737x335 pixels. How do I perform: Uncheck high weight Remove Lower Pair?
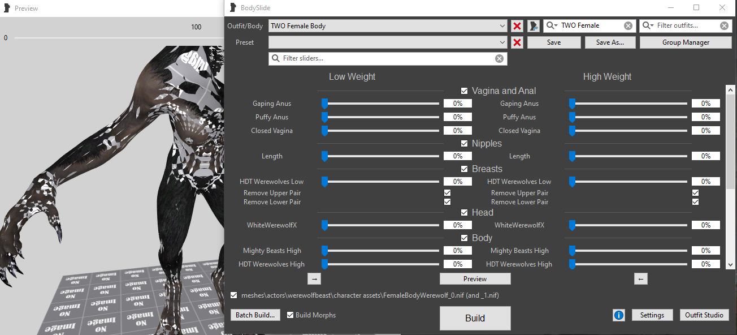click(696, 202)
